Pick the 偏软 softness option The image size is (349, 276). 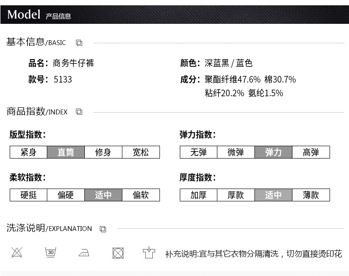(x=141, y=195)
